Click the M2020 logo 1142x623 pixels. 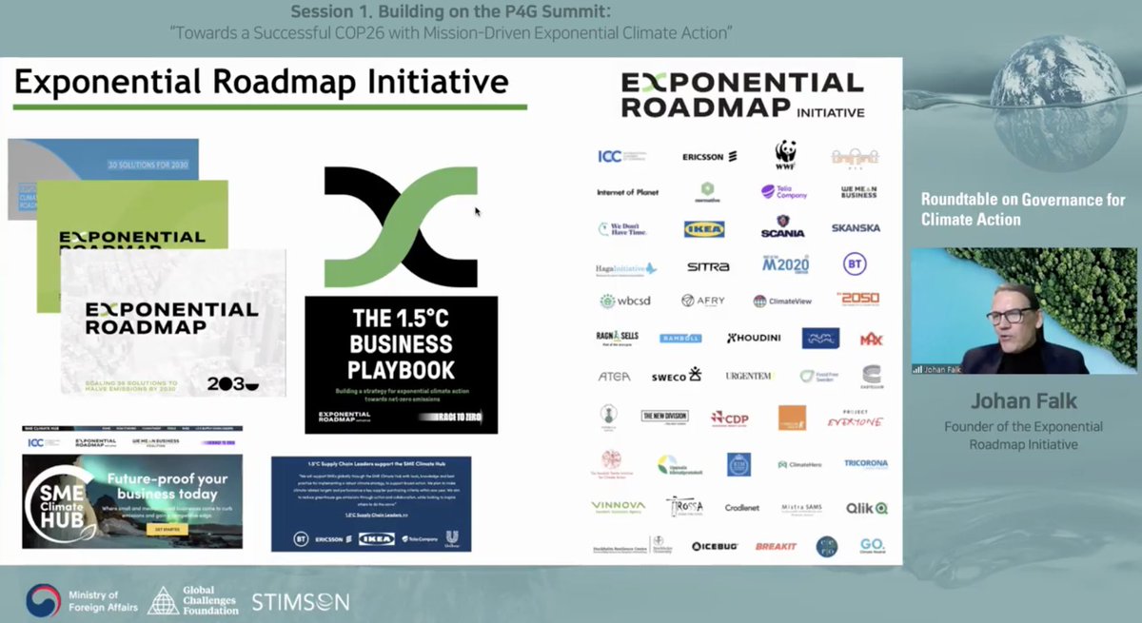(x=785, y=264)
